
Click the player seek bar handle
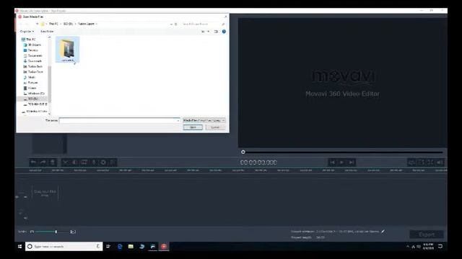click(x=243, y=152)
